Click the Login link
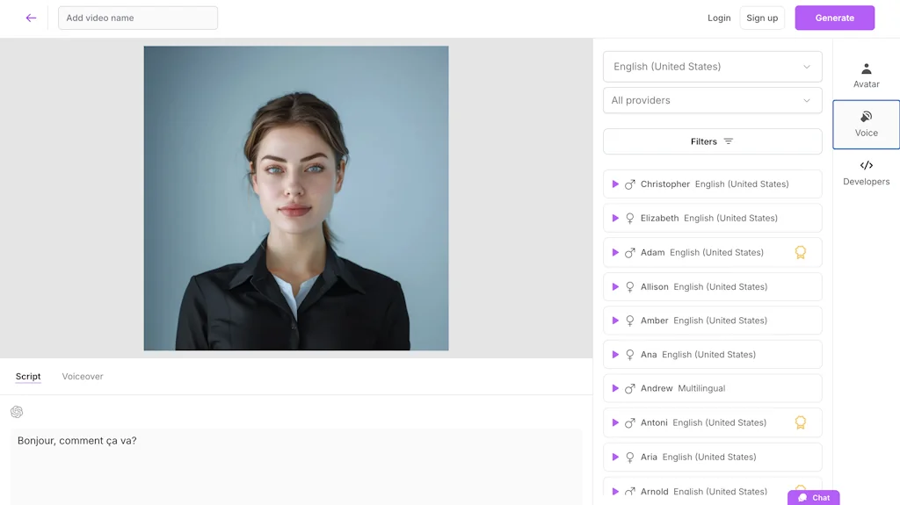This screenshot has height=505, width=900. click(x=719, y=18)
